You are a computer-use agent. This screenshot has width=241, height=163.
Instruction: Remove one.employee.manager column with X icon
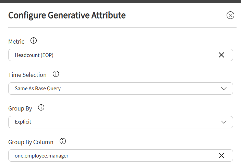[221, 155]
